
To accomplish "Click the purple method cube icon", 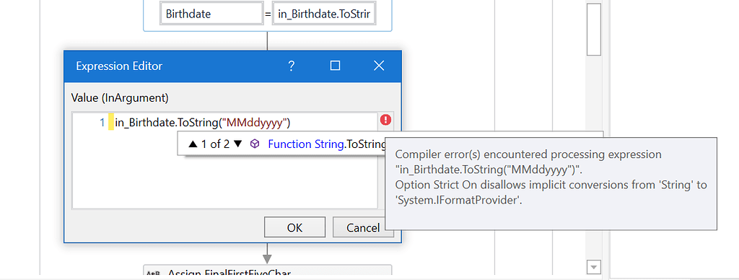I will tap(255, 144).
